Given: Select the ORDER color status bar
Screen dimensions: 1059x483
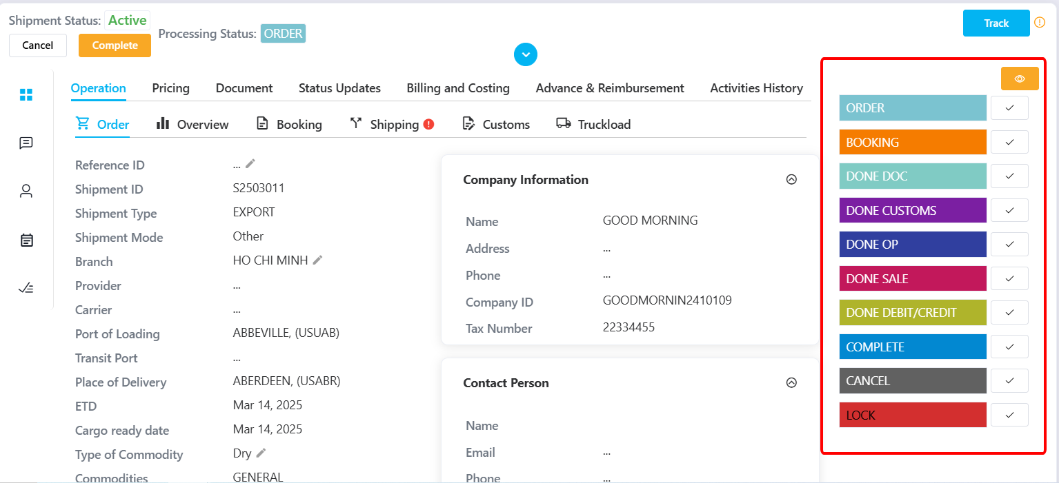Looking at the screenshot, I should 913,108.
